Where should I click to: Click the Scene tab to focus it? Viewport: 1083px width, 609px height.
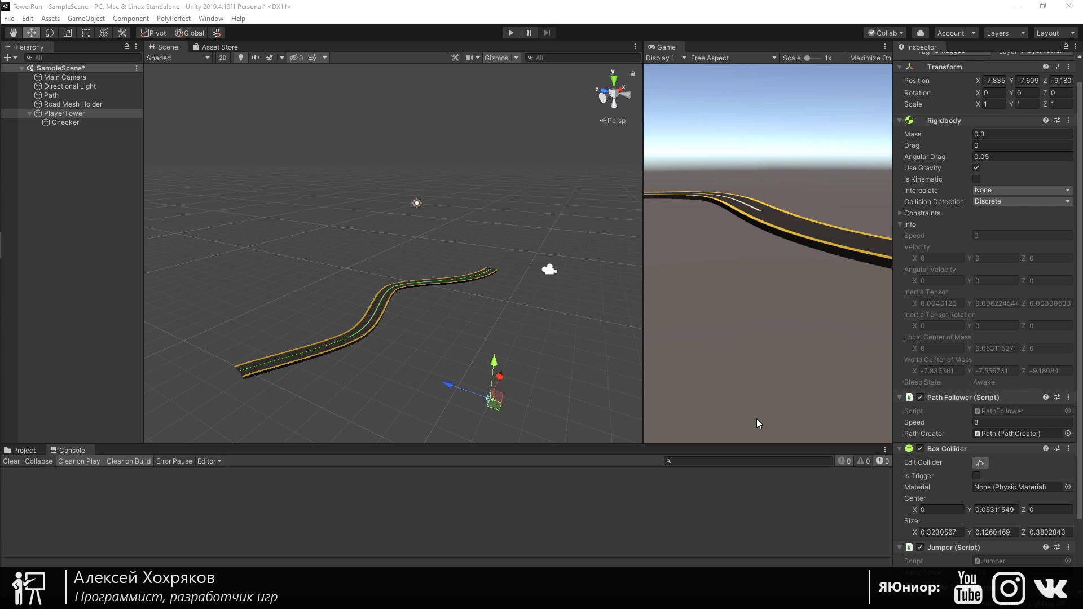[166, 46]
